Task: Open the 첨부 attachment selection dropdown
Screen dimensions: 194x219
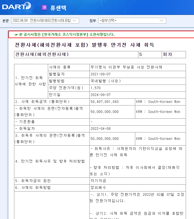Action: tap(132, 21)
